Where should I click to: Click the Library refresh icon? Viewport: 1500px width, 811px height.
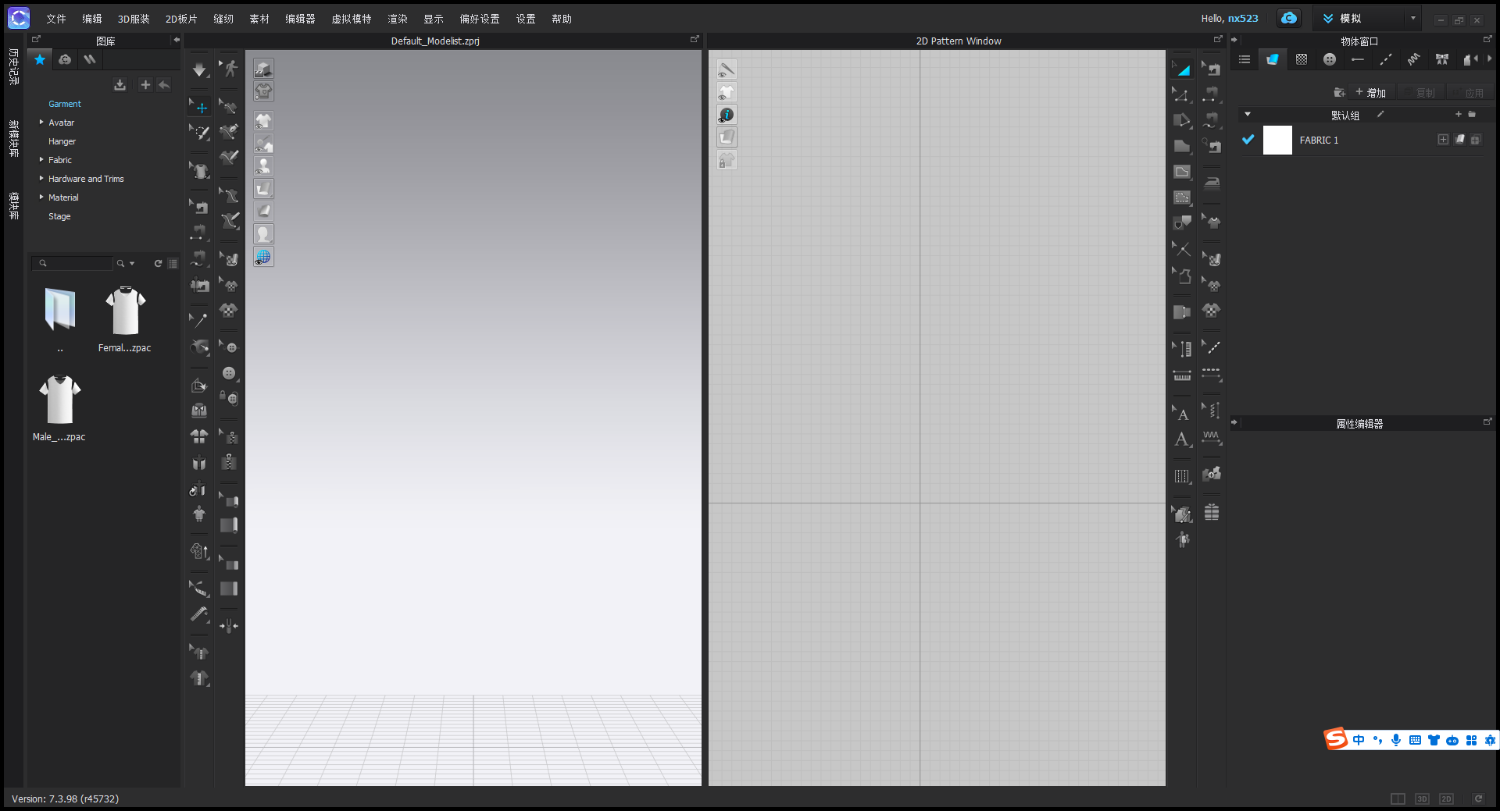point(158,264)
